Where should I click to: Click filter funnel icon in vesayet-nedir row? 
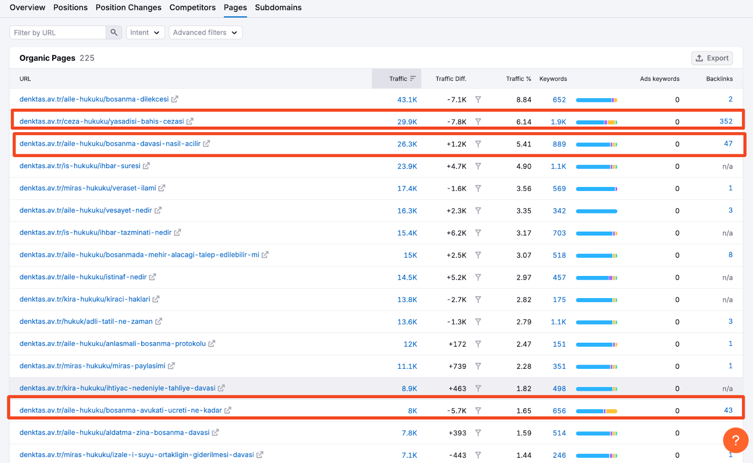[478, 211]
